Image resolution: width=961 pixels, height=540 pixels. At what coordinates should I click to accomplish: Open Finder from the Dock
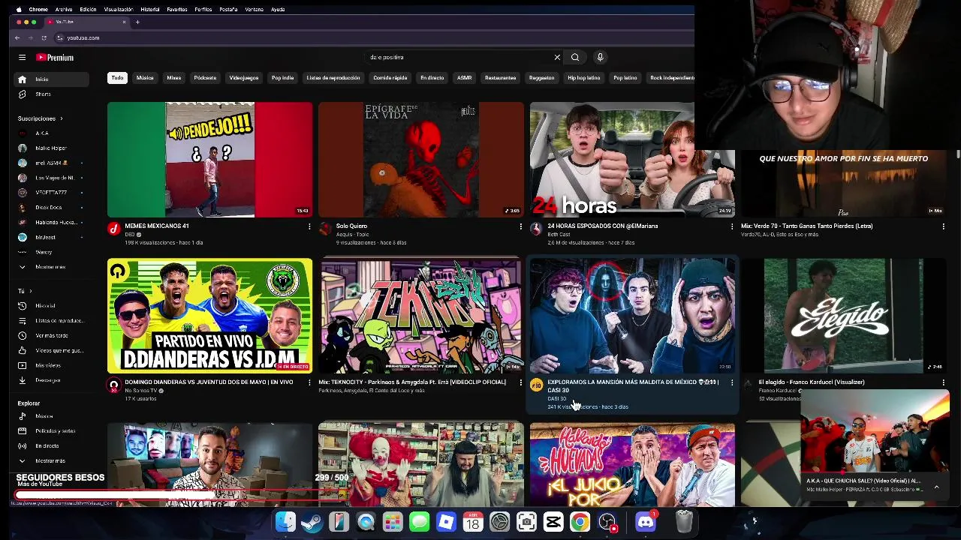tap(285, 522)
